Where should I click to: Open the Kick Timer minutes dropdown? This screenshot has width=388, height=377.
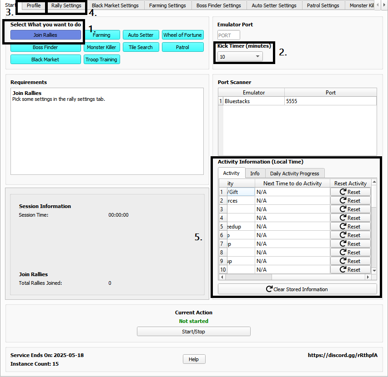pos(240,57)
